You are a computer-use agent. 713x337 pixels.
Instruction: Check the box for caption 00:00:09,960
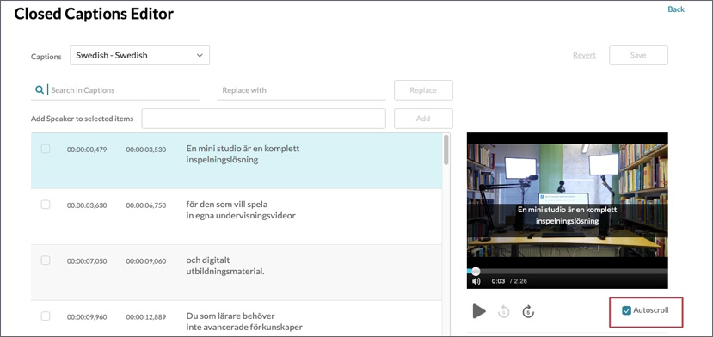point(46,316)
